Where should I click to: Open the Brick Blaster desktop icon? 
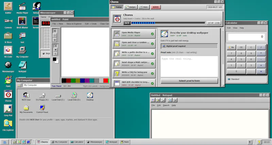[x=22, y=22]
